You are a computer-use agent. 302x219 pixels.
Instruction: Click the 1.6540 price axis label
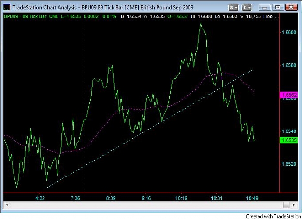click(288, 131)
